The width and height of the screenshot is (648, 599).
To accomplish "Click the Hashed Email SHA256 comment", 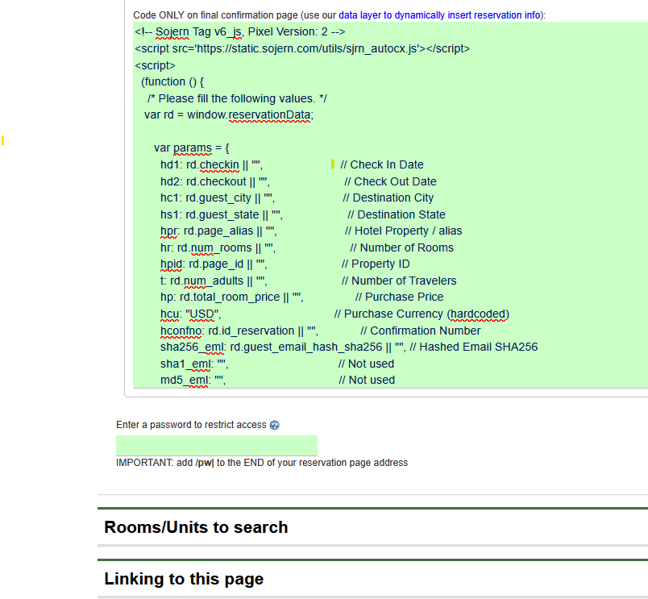I will coord(473,347).
